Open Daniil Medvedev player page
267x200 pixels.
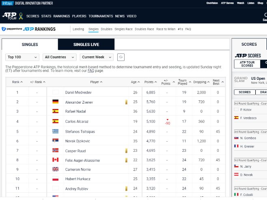(78, 92)
